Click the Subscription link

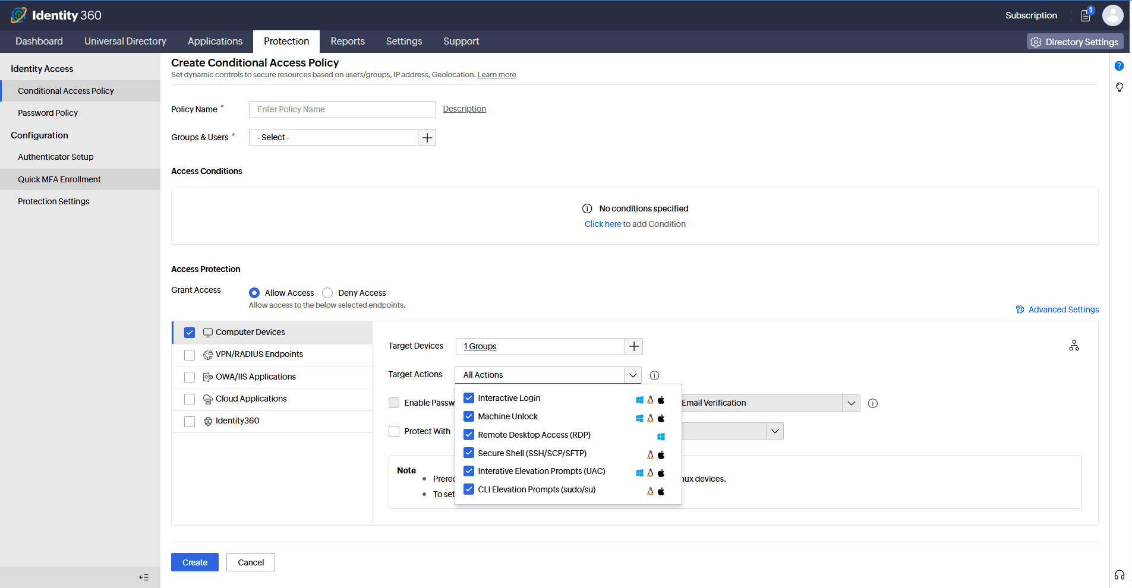1031,15
